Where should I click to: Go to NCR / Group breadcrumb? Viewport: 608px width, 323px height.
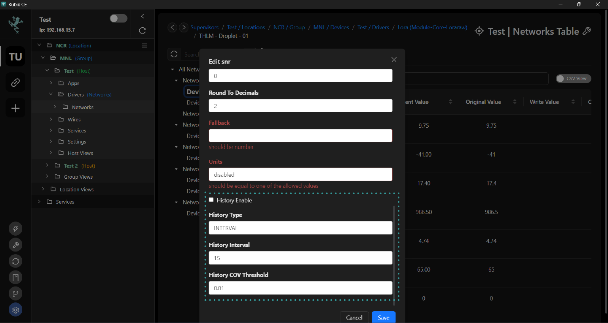(x=289, y=27)
